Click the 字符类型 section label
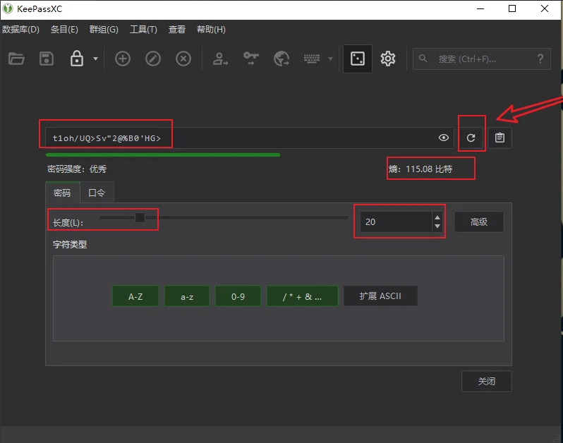This screenshot has width=563, height=443. point(70,245)
